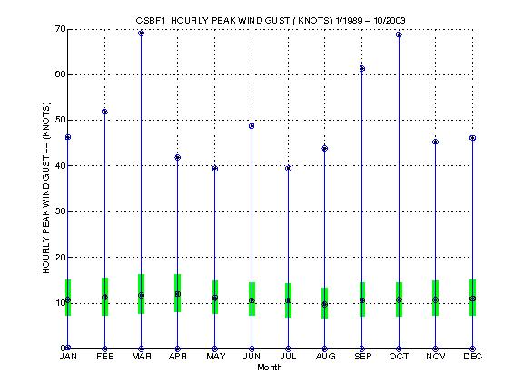Click the y-axis tick label 30
The image size is (523, 392).
(61, 211)
